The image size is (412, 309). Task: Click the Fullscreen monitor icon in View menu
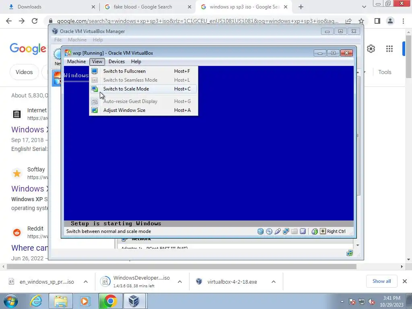pos(95,71)
